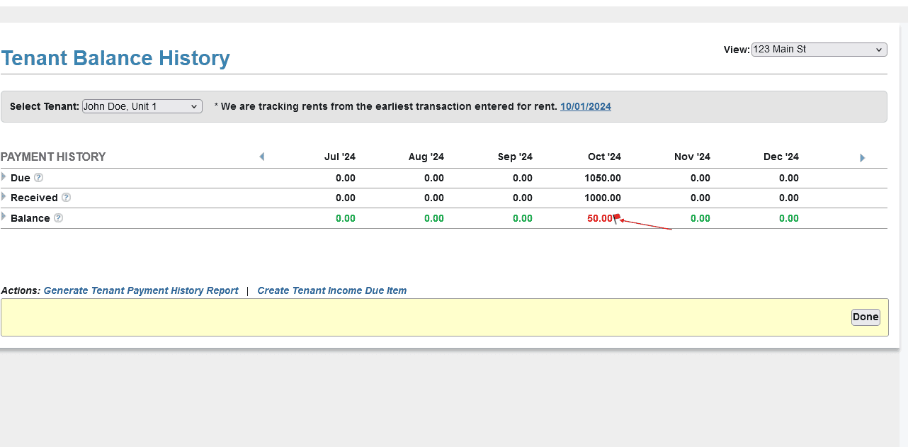The image size is (908, 447).
Task: Expand the Received row
Action: [4, 197]
